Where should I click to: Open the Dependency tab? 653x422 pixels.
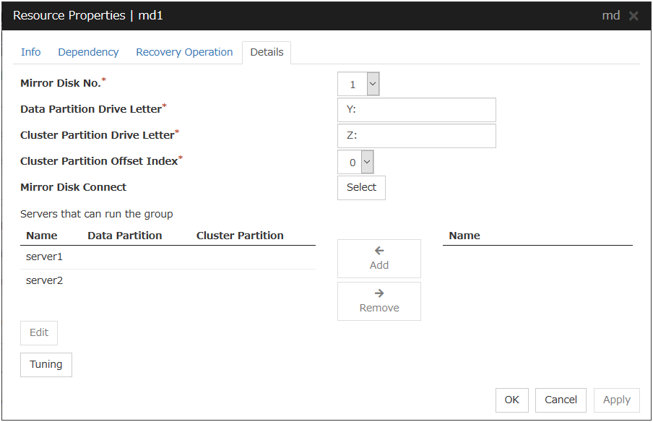tap(88, 52)
